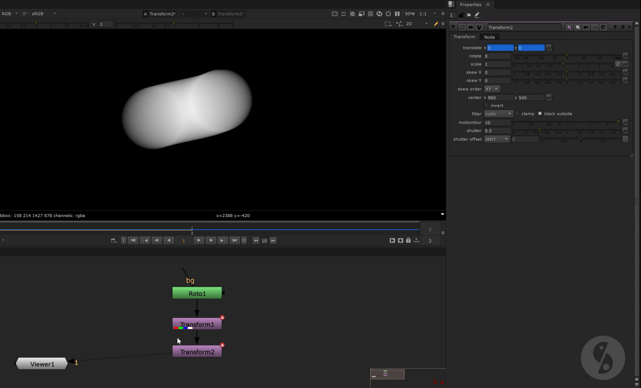Image resolution: width=641 pixels, height=388 pixels.
Task: Click the orange color-sample pencil icon
Action: 436,24
